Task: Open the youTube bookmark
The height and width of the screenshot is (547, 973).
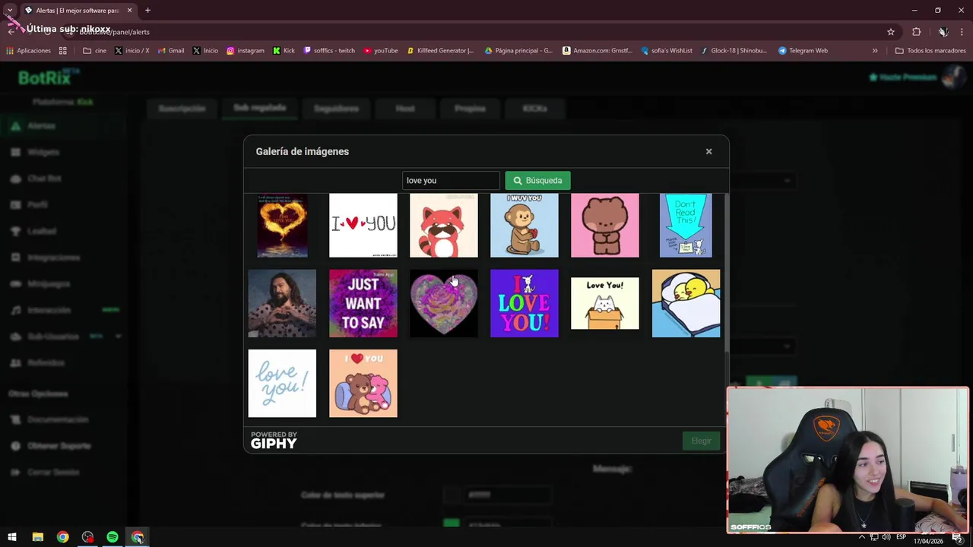Action: [x=380, y=51]
